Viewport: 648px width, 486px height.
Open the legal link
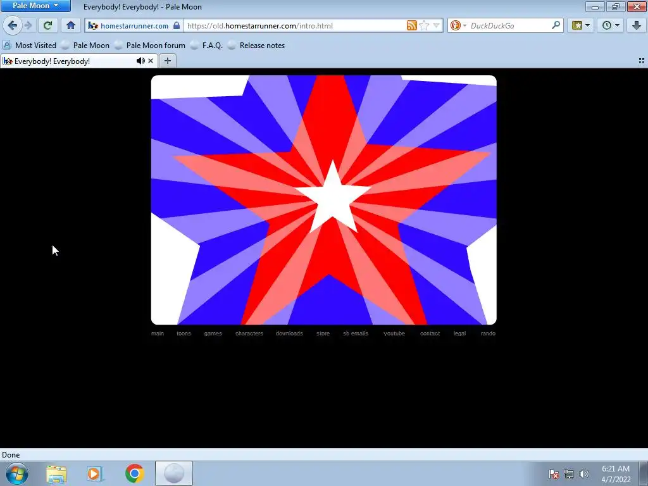459,333
